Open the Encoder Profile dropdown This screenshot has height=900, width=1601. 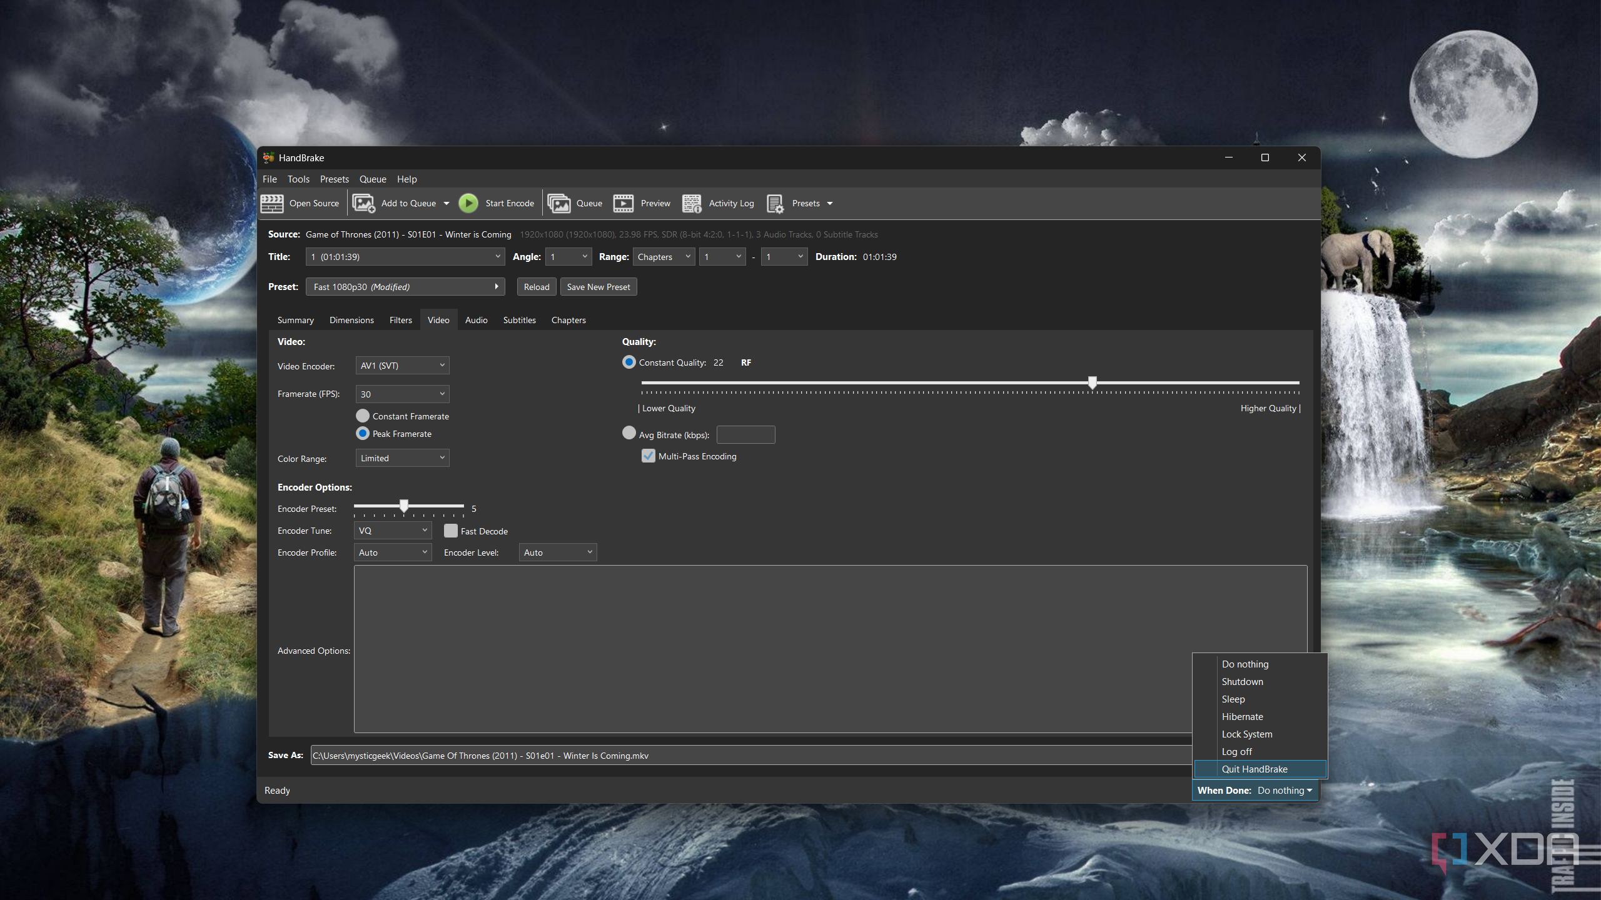(x=393, y=552)
